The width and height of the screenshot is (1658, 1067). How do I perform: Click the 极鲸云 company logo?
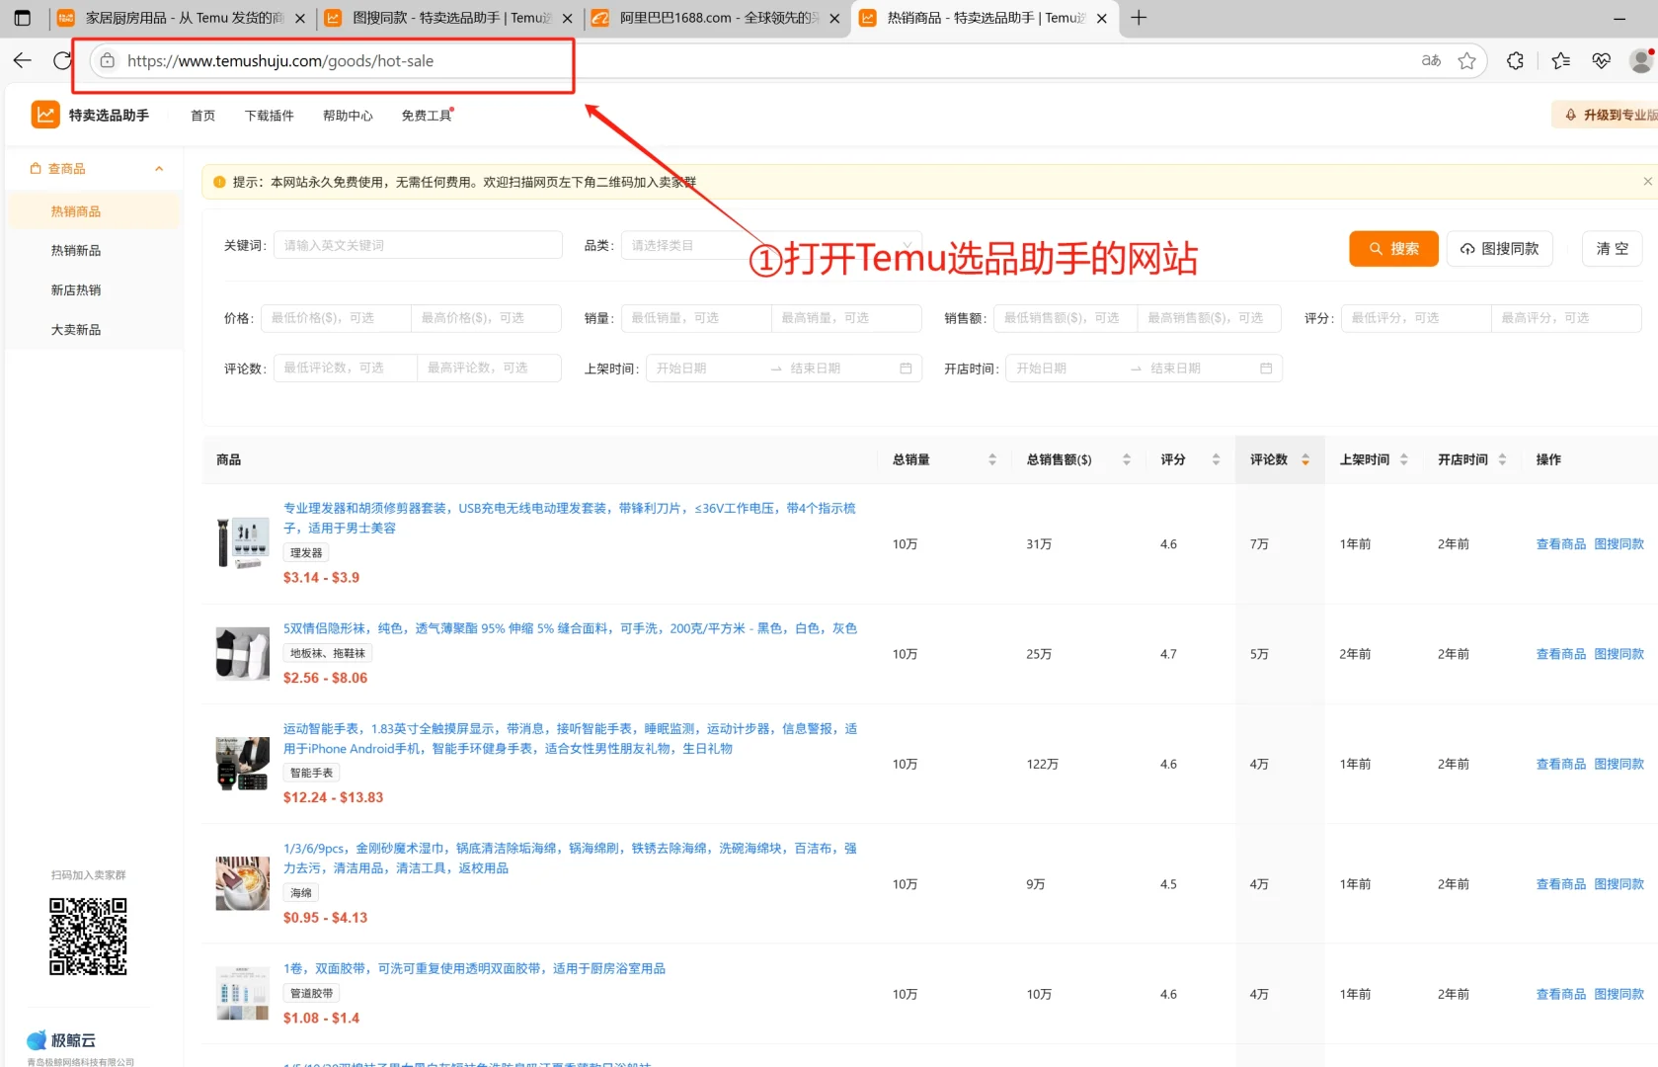[63, 1039]
